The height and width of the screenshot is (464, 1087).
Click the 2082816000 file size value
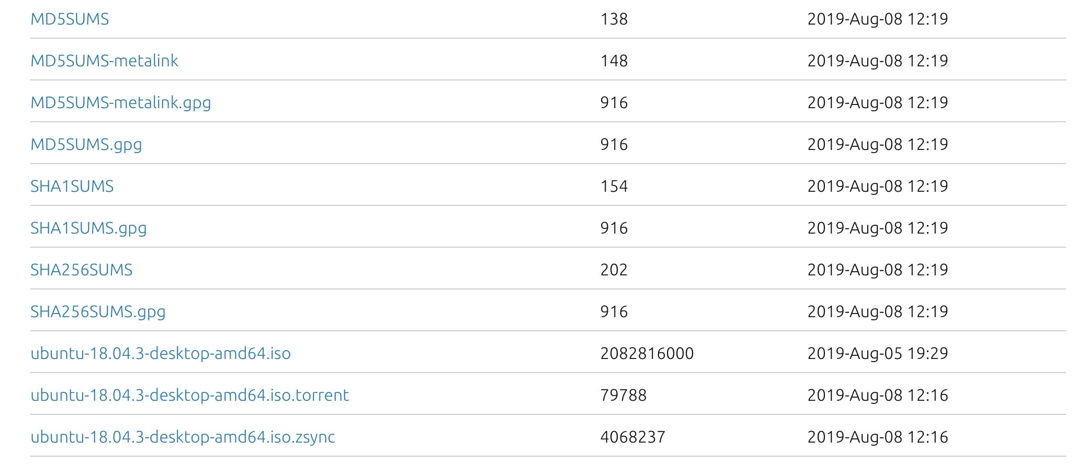pos(647,354)
